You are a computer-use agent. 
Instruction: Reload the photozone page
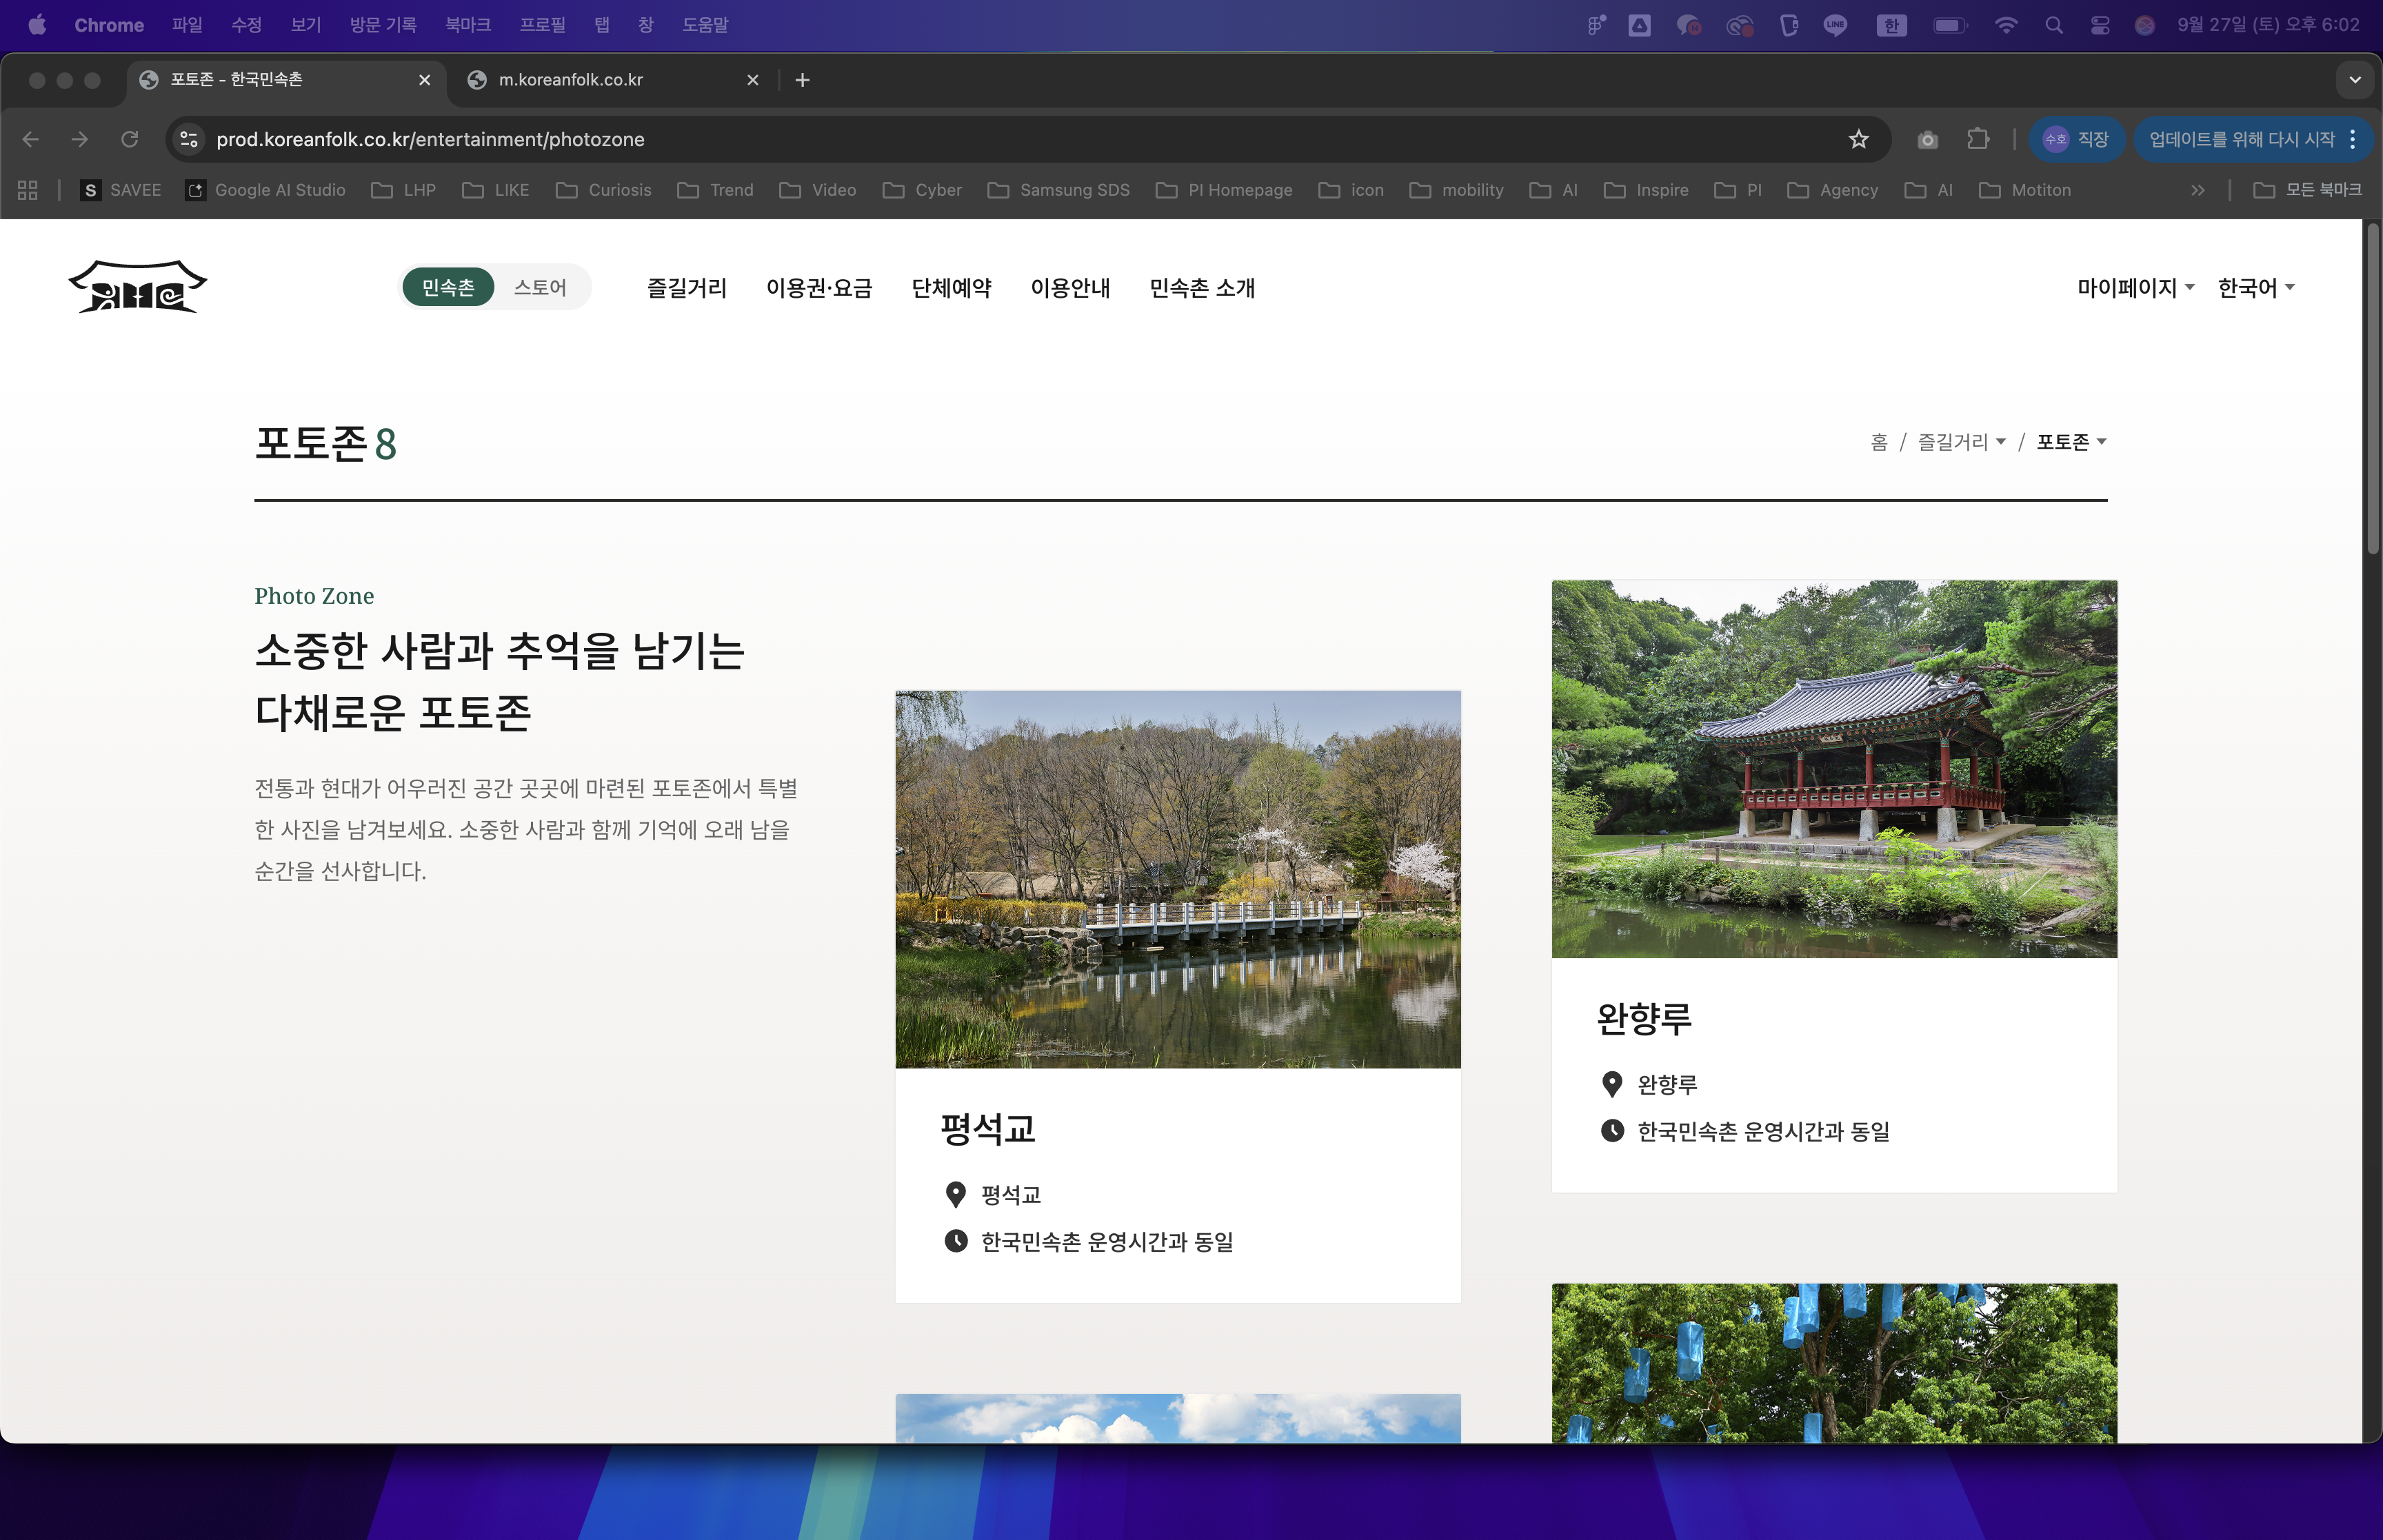click(x=130, y=139)
